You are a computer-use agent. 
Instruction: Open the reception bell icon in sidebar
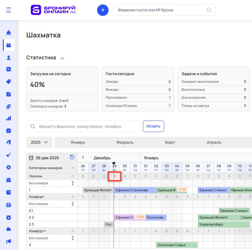[x=9, y=33]
